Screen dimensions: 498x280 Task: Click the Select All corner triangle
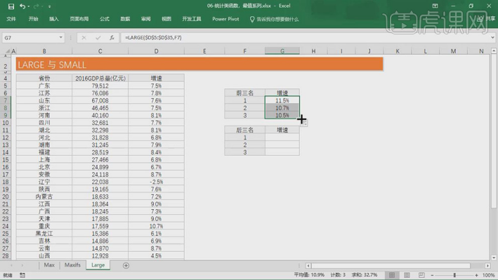[8, 51]
